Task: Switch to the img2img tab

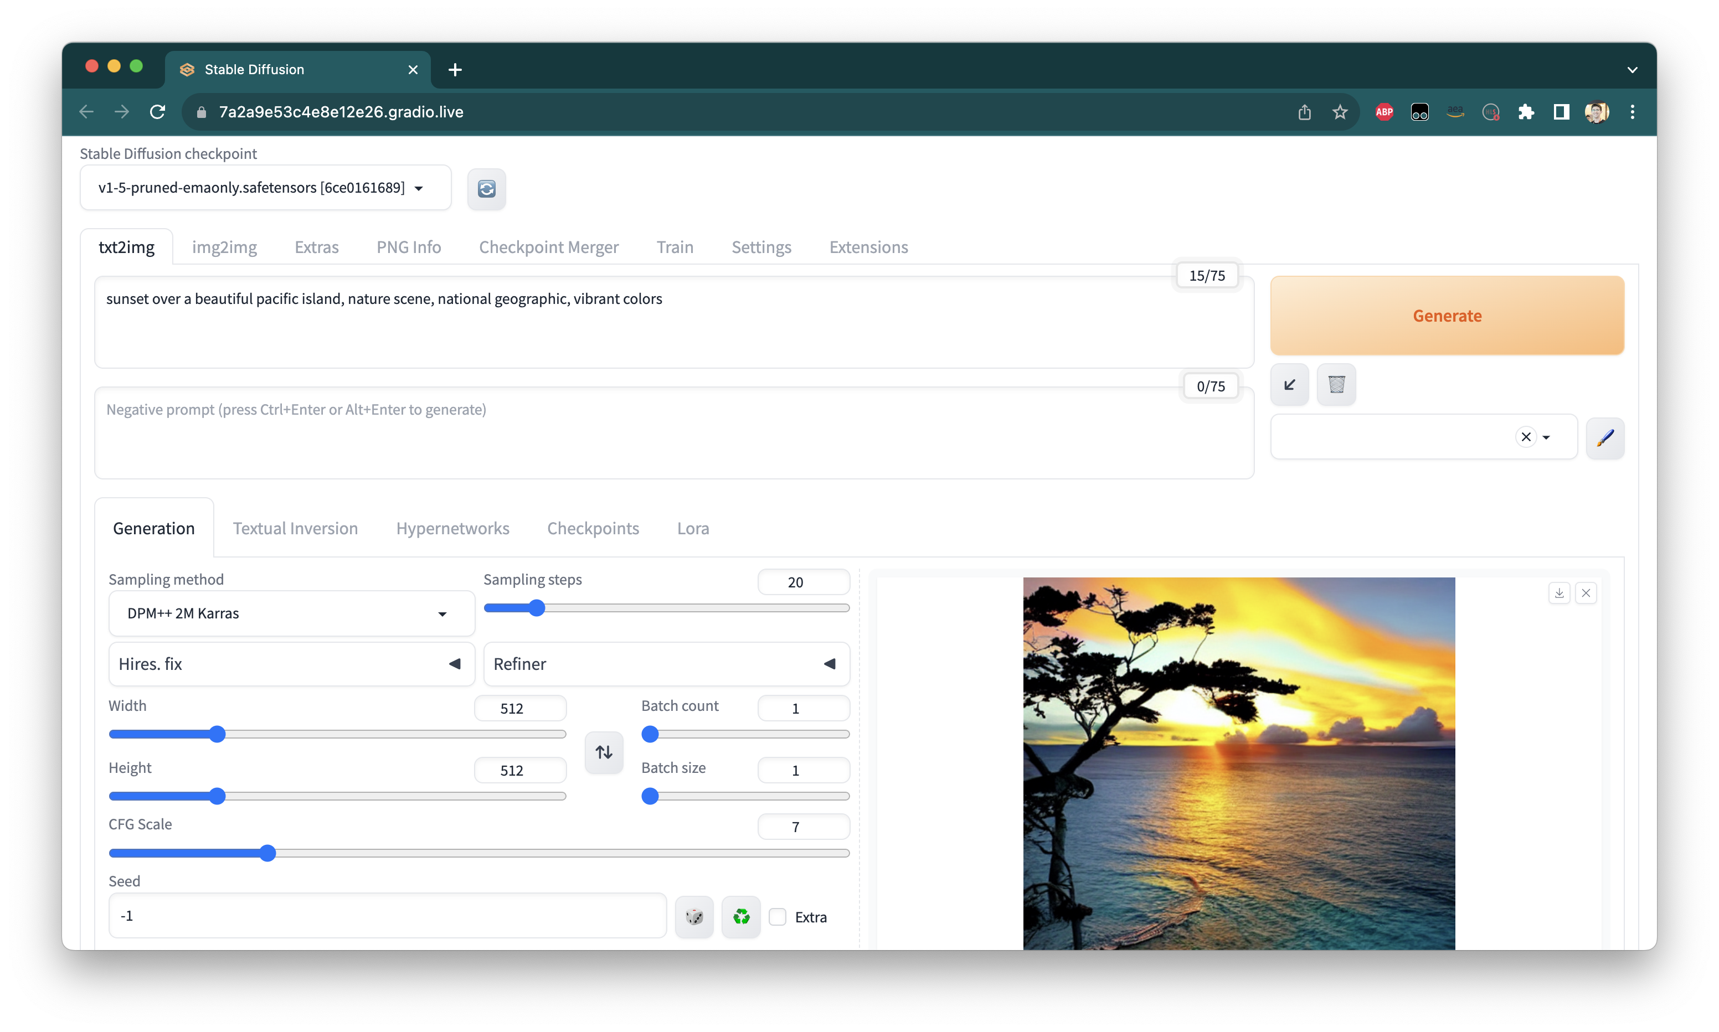Action: [x=224, y=247]
